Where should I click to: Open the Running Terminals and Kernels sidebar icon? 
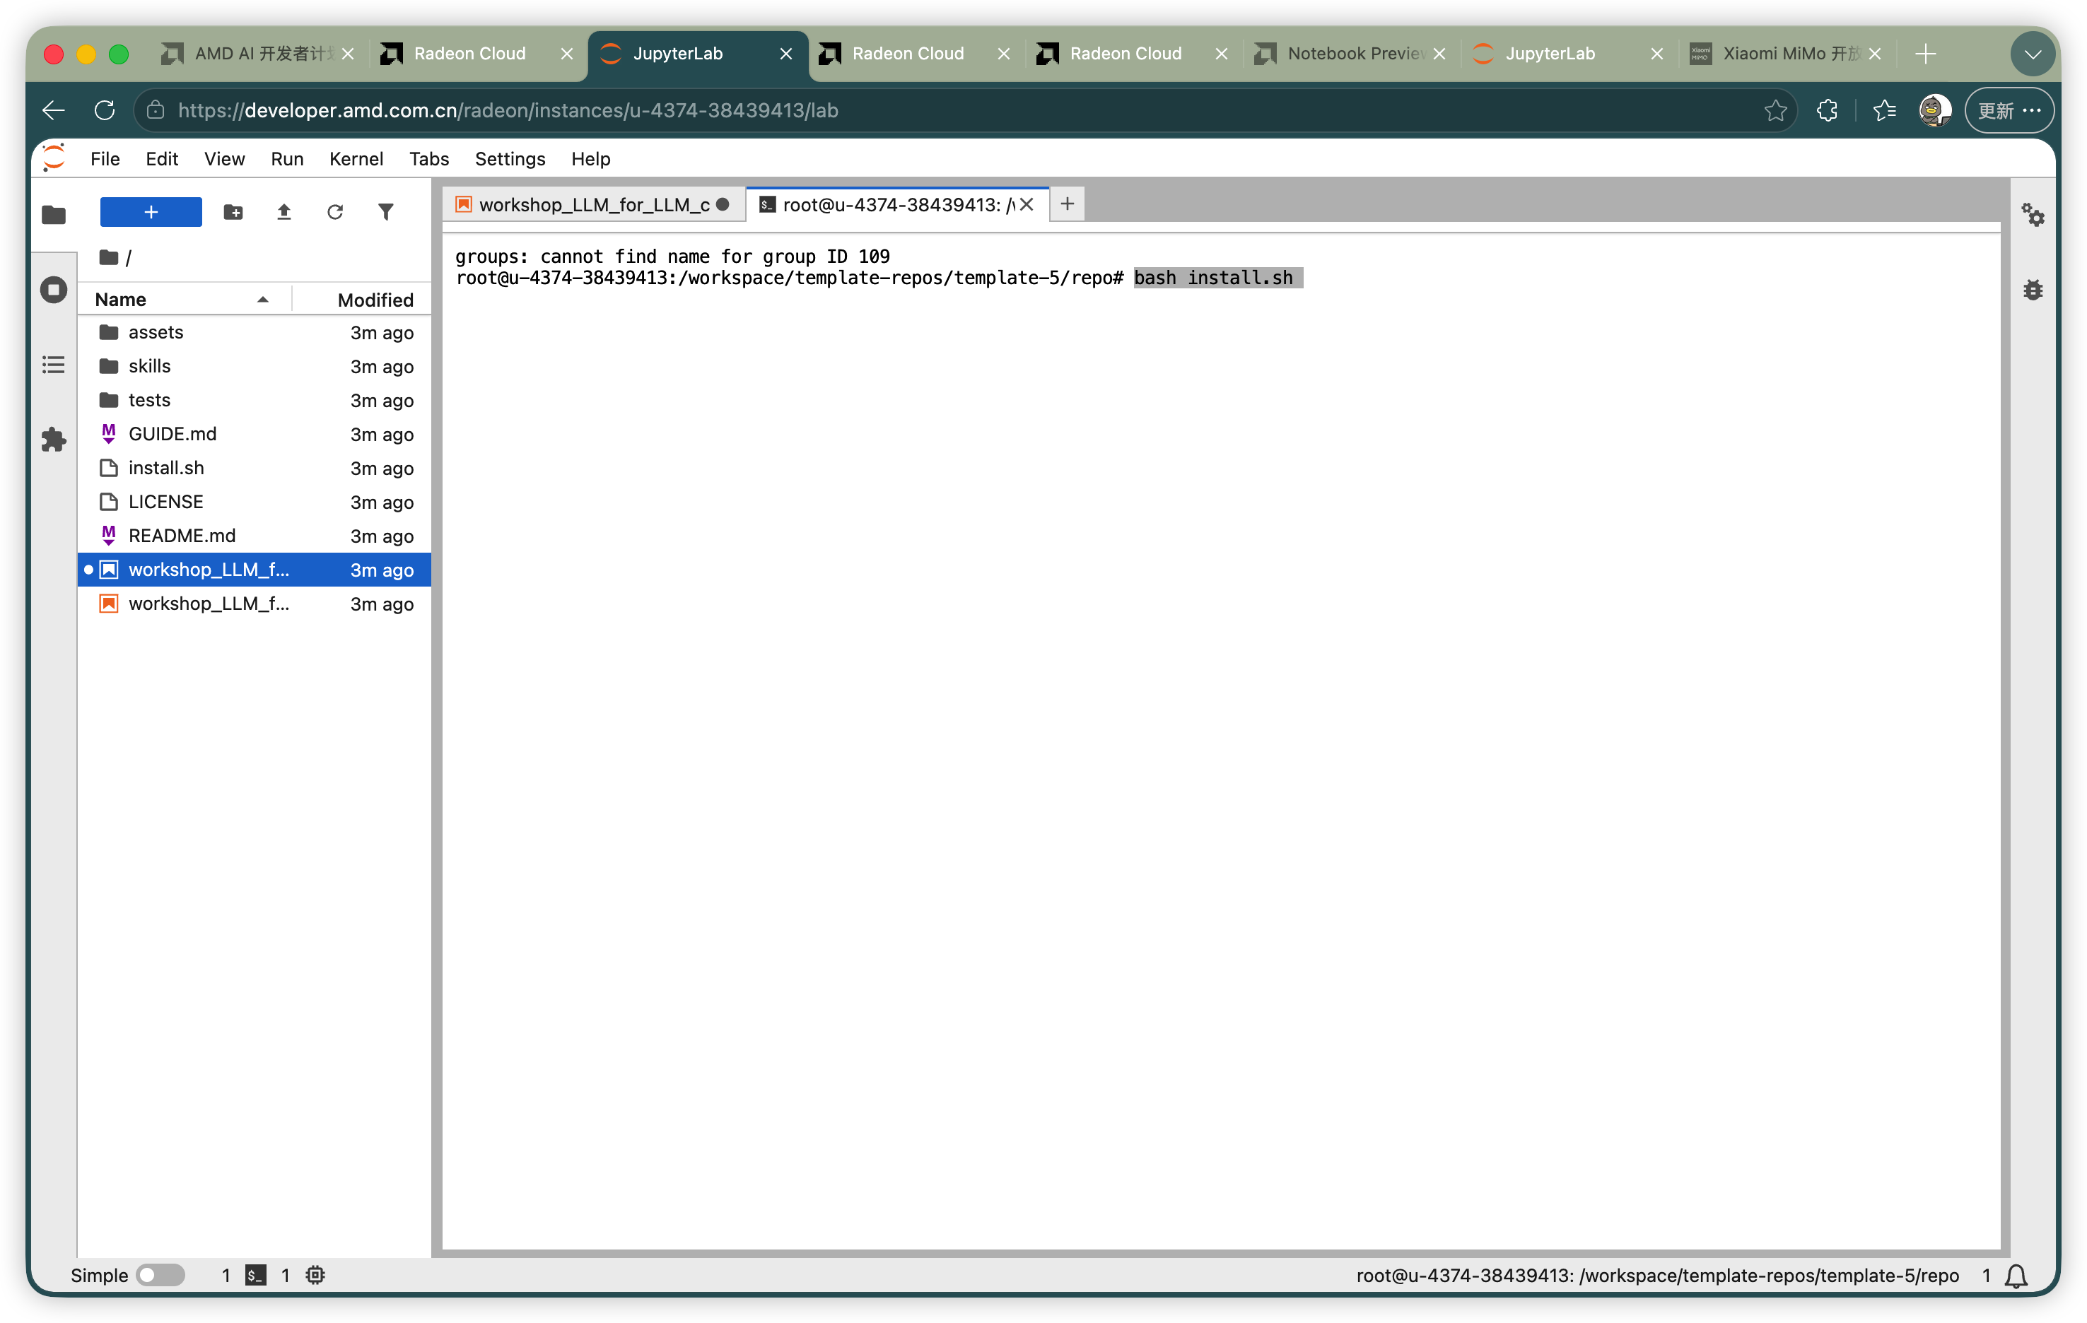[54, 289]
